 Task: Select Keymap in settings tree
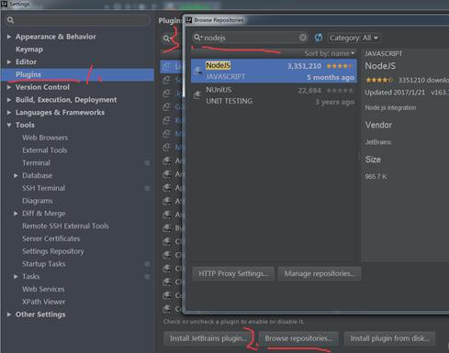(29, 50)
